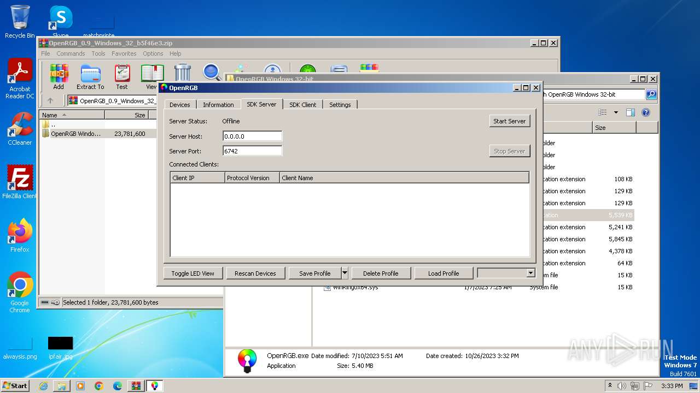Open Firefox desktop icon

pyautogui.click(x=20, y=236)
